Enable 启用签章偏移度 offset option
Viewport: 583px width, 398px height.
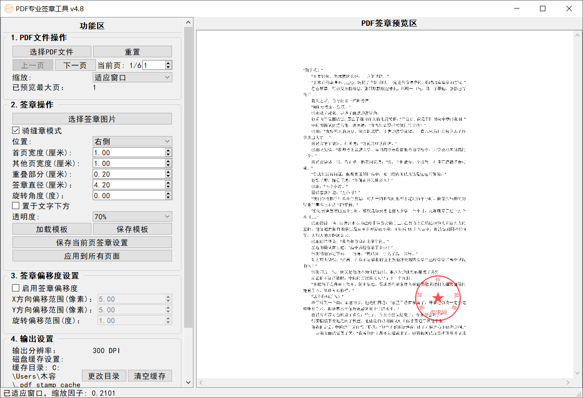tap(16, 287)
